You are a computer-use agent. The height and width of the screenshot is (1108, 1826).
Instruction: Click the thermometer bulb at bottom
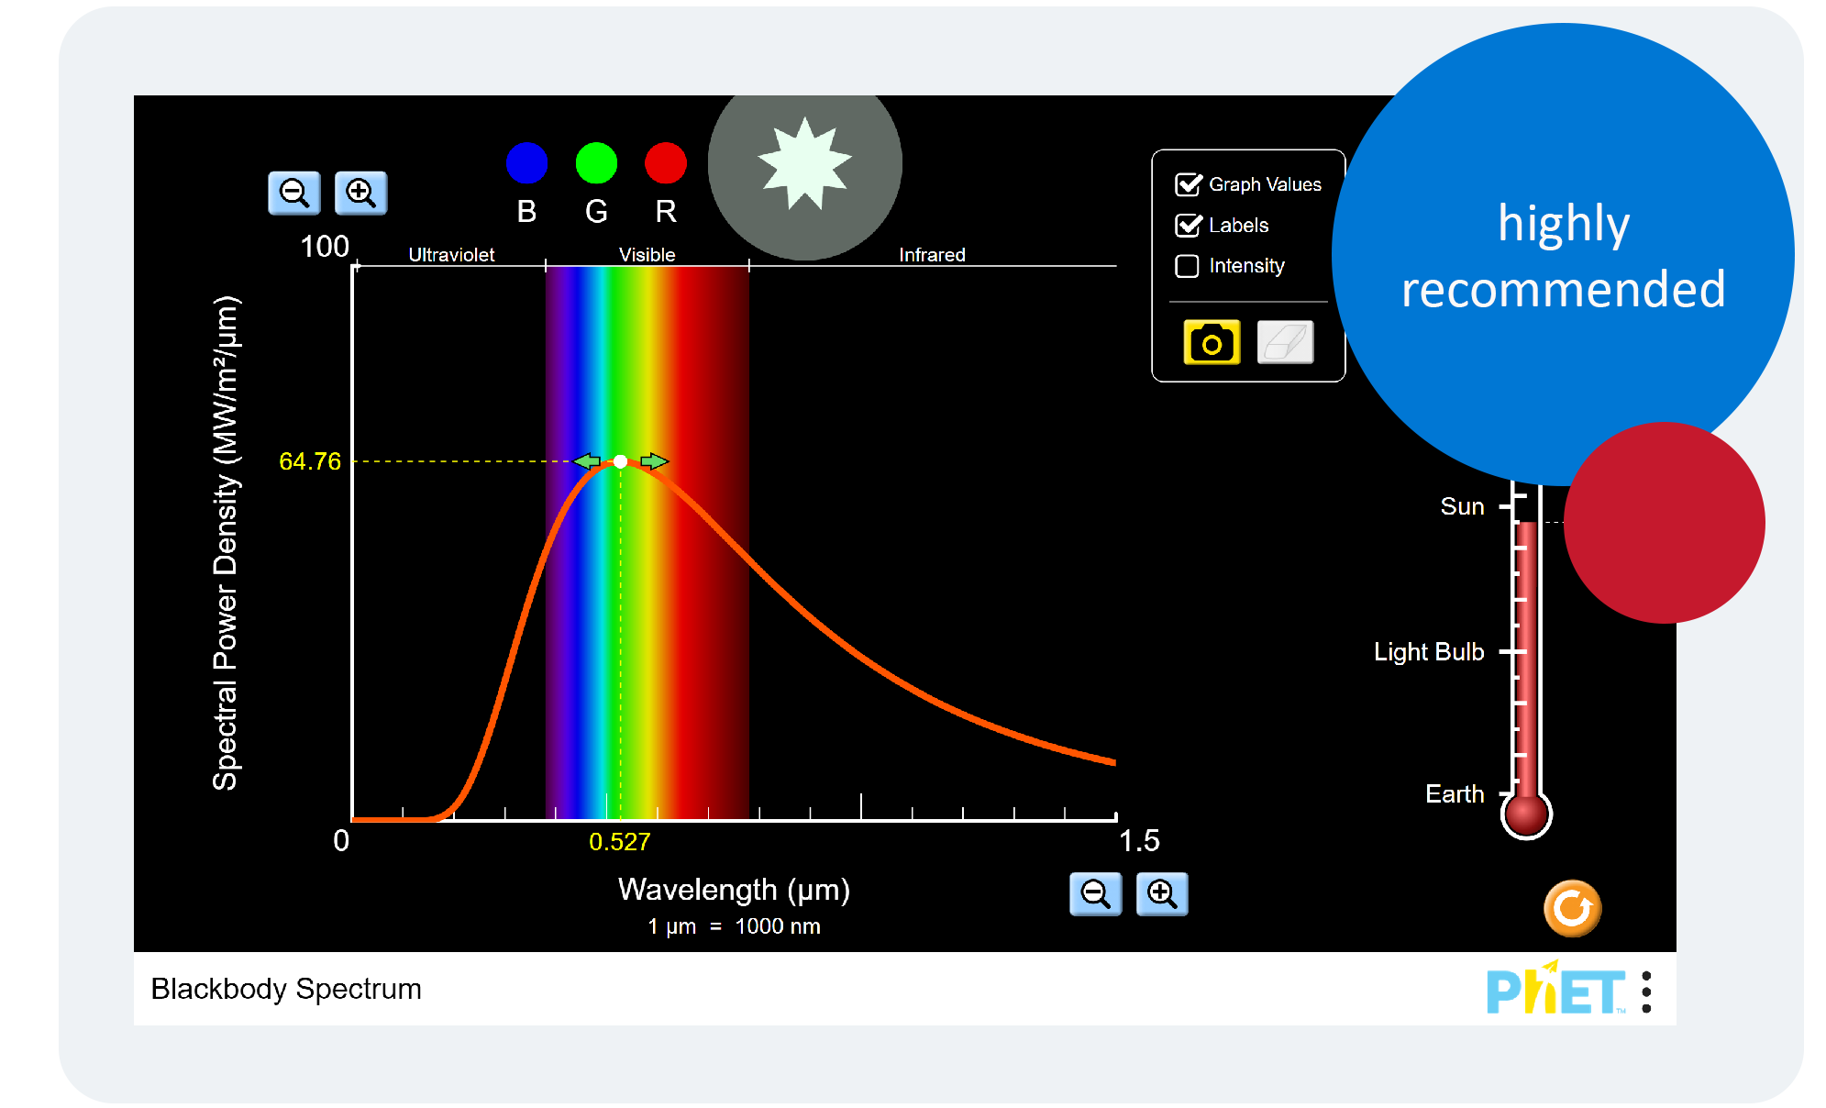1526,814
